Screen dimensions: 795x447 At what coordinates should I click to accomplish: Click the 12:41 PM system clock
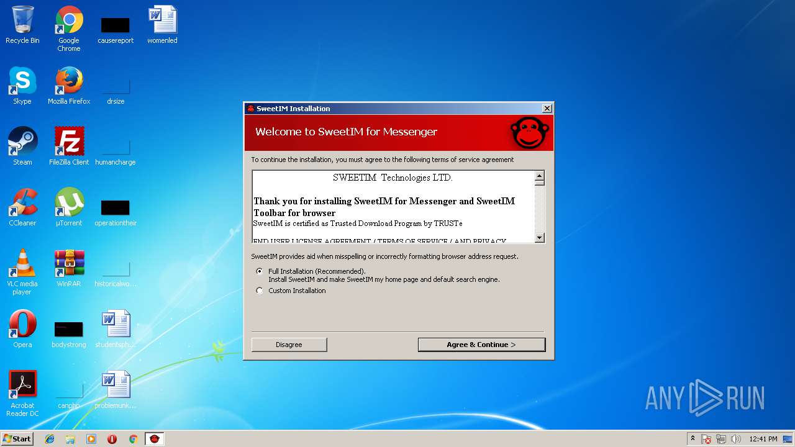point(763,439)
